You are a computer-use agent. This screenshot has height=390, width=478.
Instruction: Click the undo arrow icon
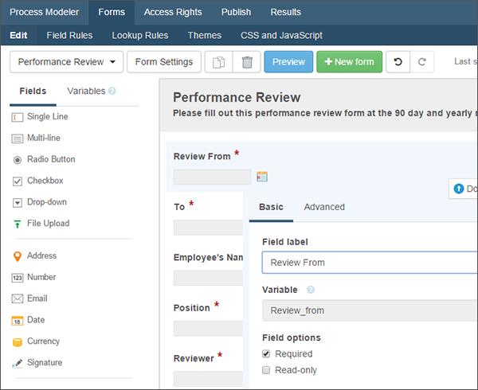point(398,62)
